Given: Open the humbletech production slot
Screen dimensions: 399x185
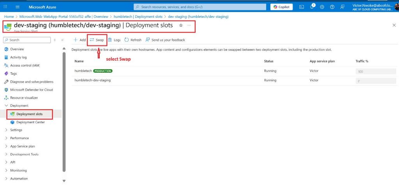Looking at the screenshot, I should point(83,71).
